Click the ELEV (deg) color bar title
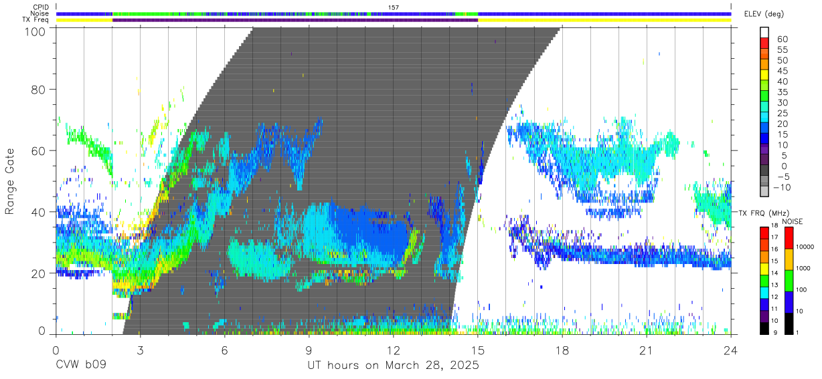This screenshot has height=379, width=822. pos(764,14)
